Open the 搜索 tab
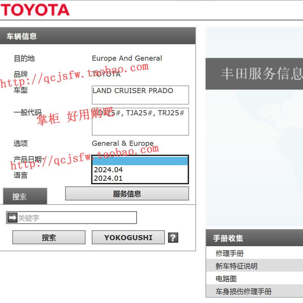This screenshot has width=303, height=303. point(25,196)
